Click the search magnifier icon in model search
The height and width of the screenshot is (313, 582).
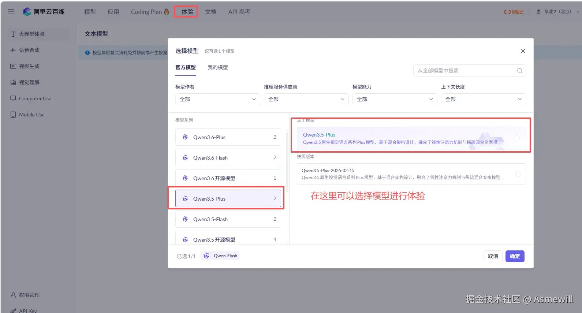coord(519,71)
